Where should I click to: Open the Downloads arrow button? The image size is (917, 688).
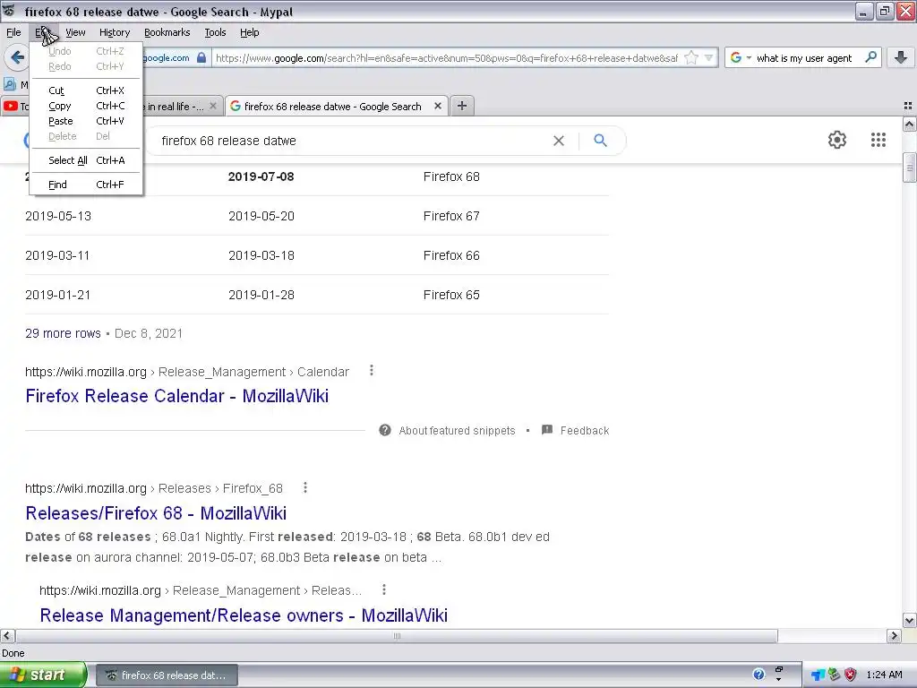pyautogui.click(x=901, y=57)
